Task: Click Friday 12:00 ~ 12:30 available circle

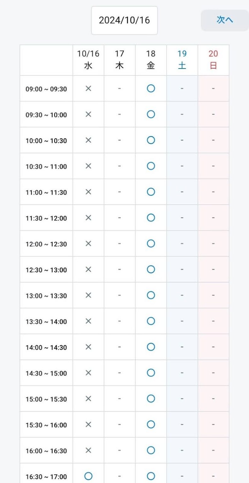Action: tap(151, 243)
